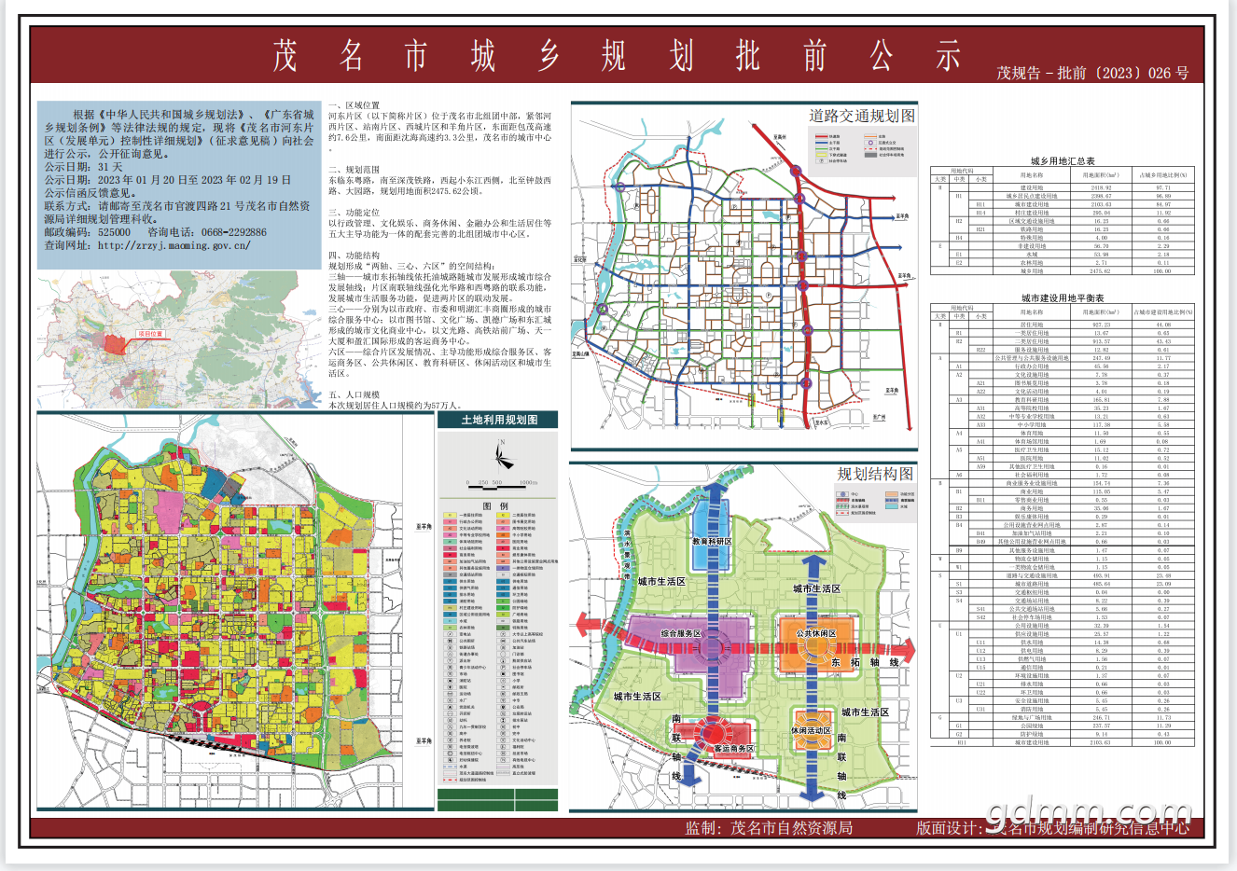Click the red 快速路 swatch in road legend
Image resolution: width=1237 pixels, height=871 pixels.
(822, 136)
